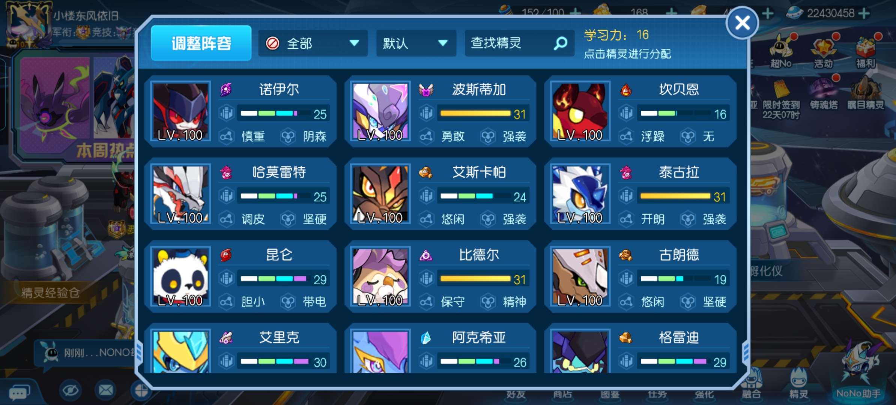Image resolution: width=896 pixels, height=405 pixels.
Task: Open the 融合 tab in bottom bar
Action: click(x=752, y=385)
